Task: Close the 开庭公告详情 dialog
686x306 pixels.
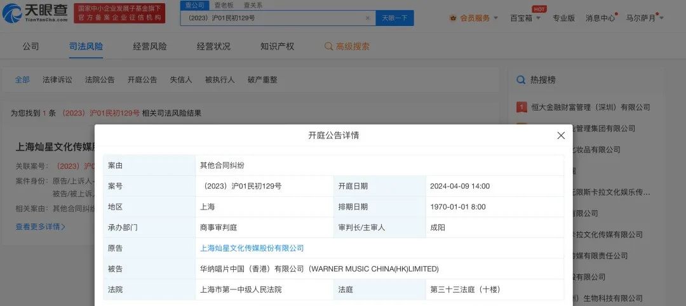Action: tap(560, 136)
